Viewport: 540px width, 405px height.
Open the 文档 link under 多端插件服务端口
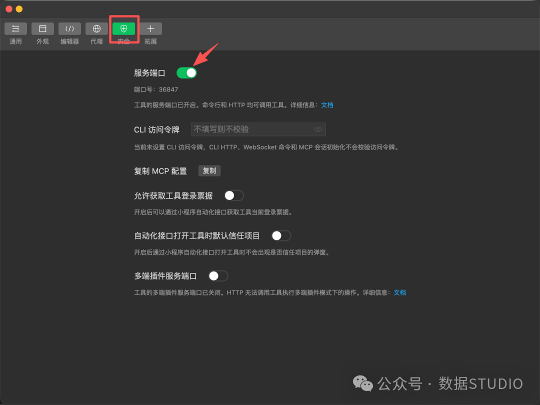tap(399, 292)
